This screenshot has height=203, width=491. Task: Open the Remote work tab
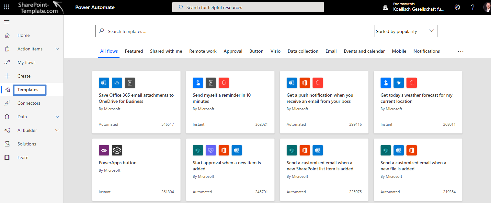click(x=203, y=51)
